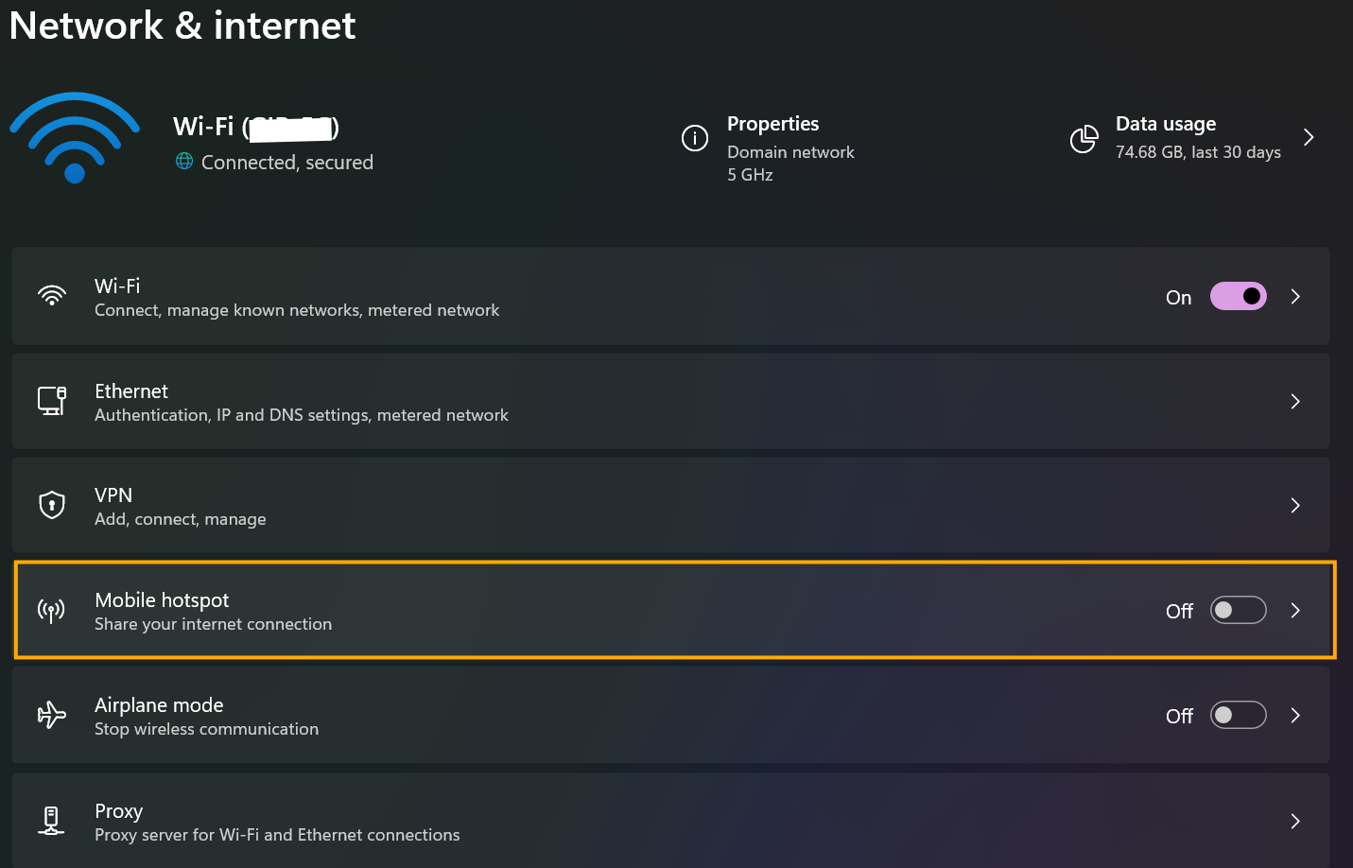Open the Airplane mode settings row
This screenshot has height=868, width=1353.
coord(670,715)
